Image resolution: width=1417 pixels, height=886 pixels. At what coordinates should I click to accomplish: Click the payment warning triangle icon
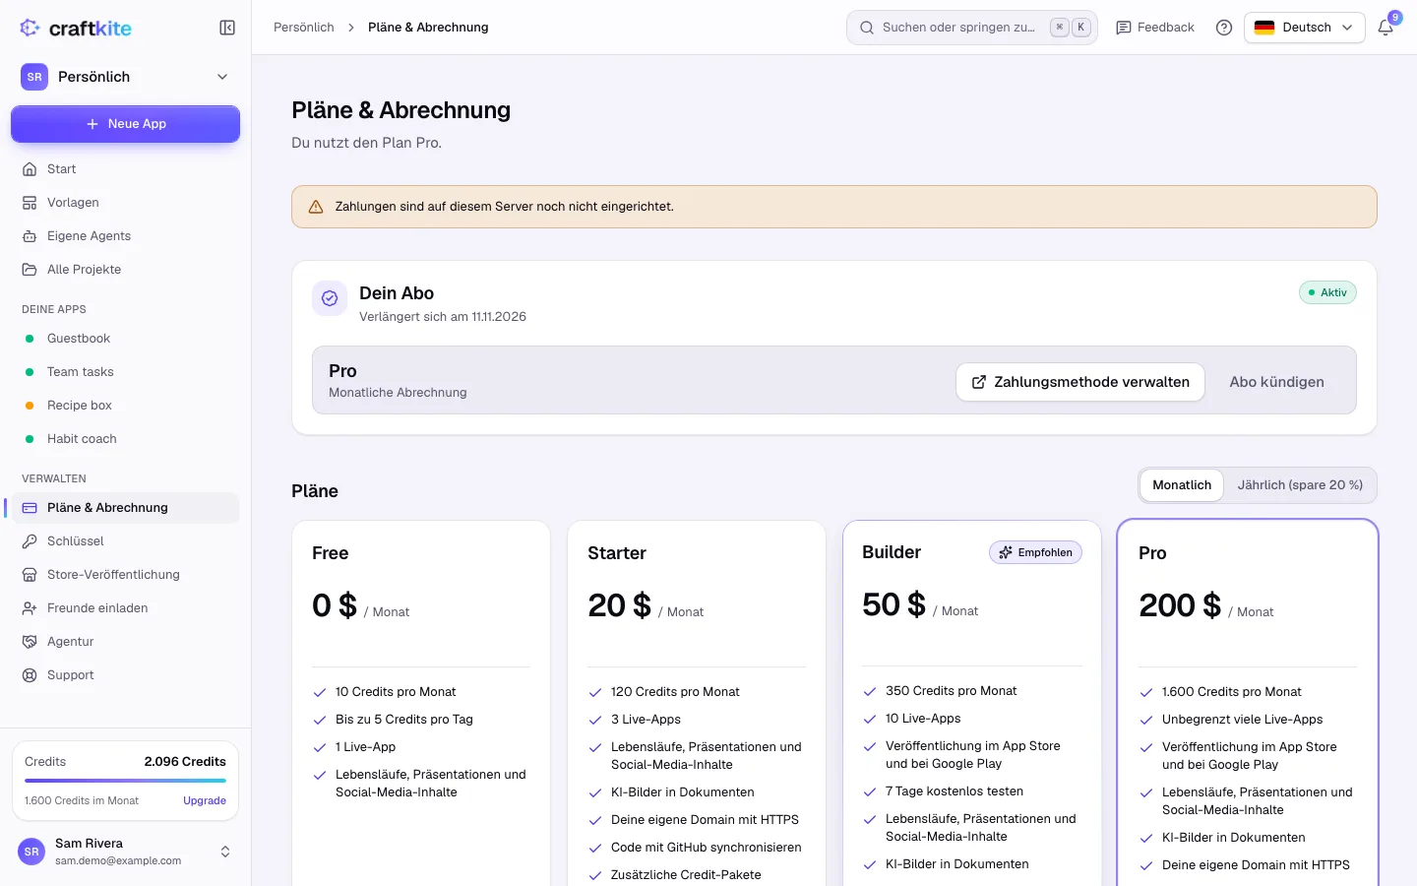click(x=316, y=207)
